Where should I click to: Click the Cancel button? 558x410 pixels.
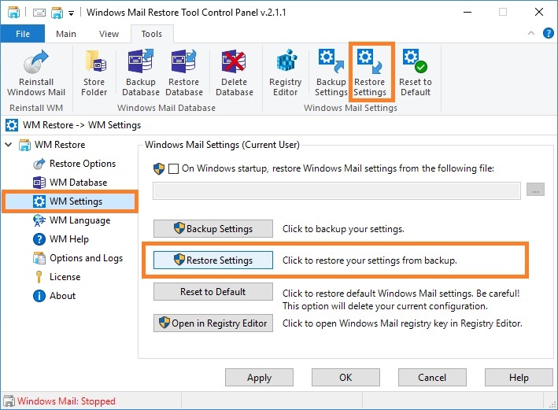click(x=432, y=377)
